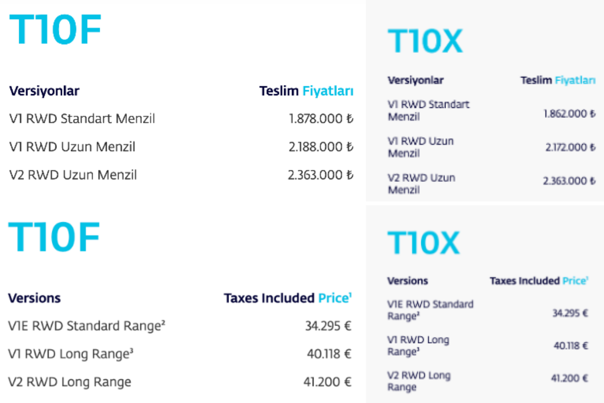Click Versions header in T10X euro table
Viewport: 604px width, 403px height.
pos(408,281)
